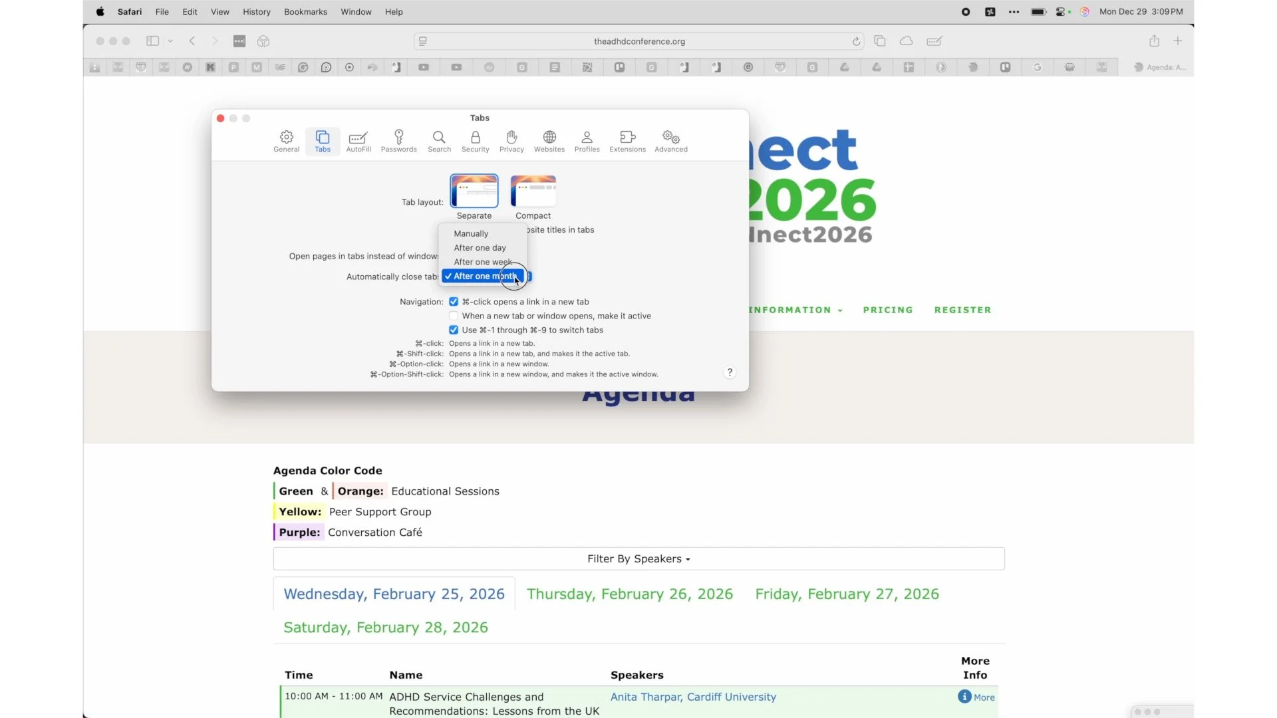Viewport: 1277px width, 718px height.
Task: Open the Websites settings pane
Action: [x=548, y=141]
